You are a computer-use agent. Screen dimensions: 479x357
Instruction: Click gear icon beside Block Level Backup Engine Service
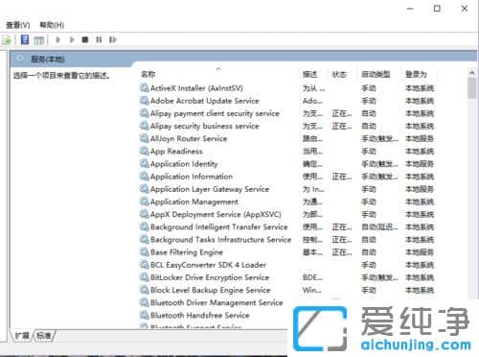145,290
